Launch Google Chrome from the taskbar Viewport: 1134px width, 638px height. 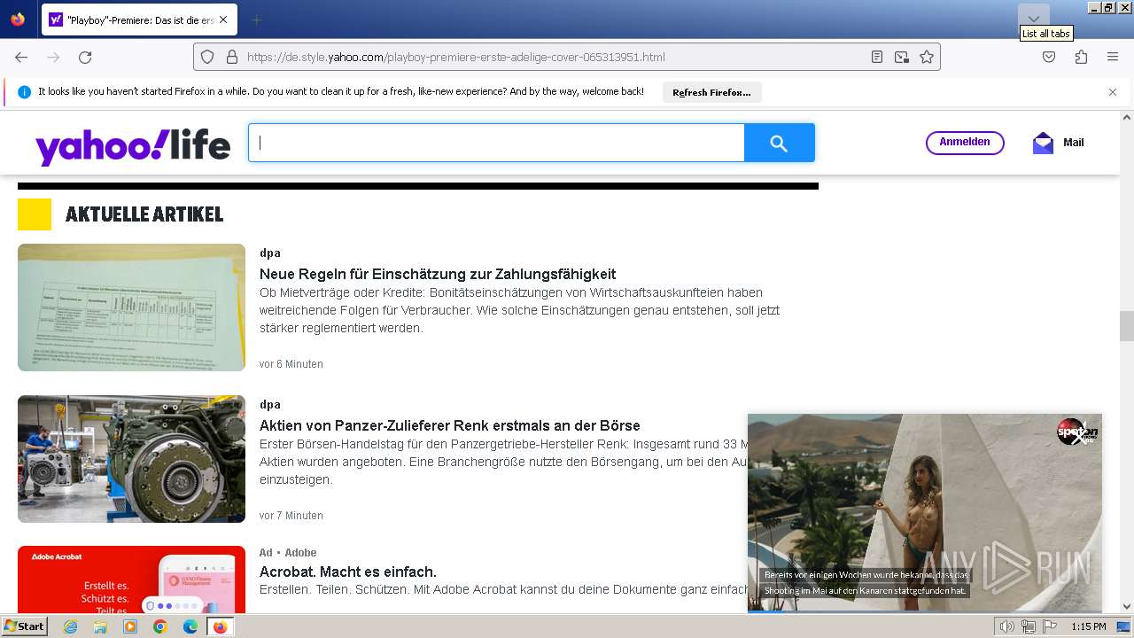[160, 626]
